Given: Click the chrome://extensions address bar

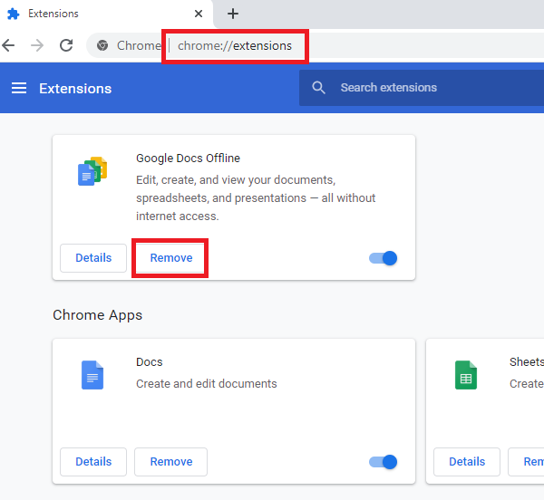Looking at the screenshot, I should pyautogui.click(x=235, y=45).
